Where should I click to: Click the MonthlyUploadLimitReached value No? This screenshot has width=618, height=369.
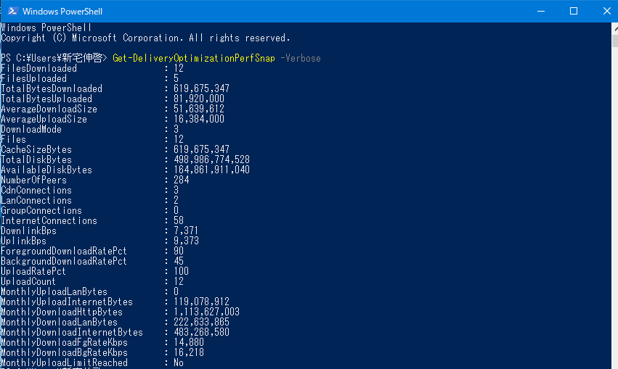[x=179, y=362]
